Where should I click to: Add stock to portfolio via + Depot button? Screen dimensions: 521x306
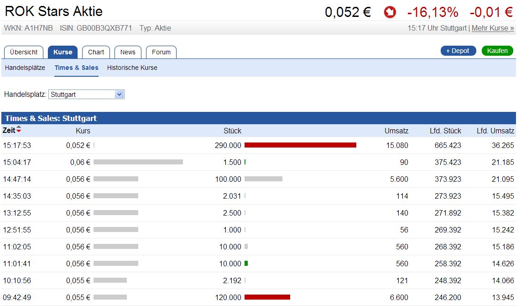tap(458, 51)
